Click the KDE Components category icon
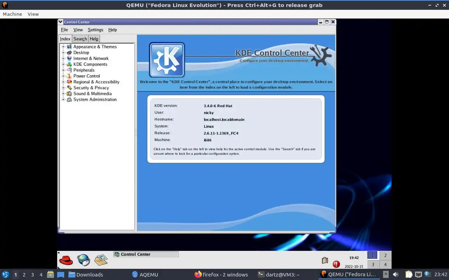 tap(69, 64)
